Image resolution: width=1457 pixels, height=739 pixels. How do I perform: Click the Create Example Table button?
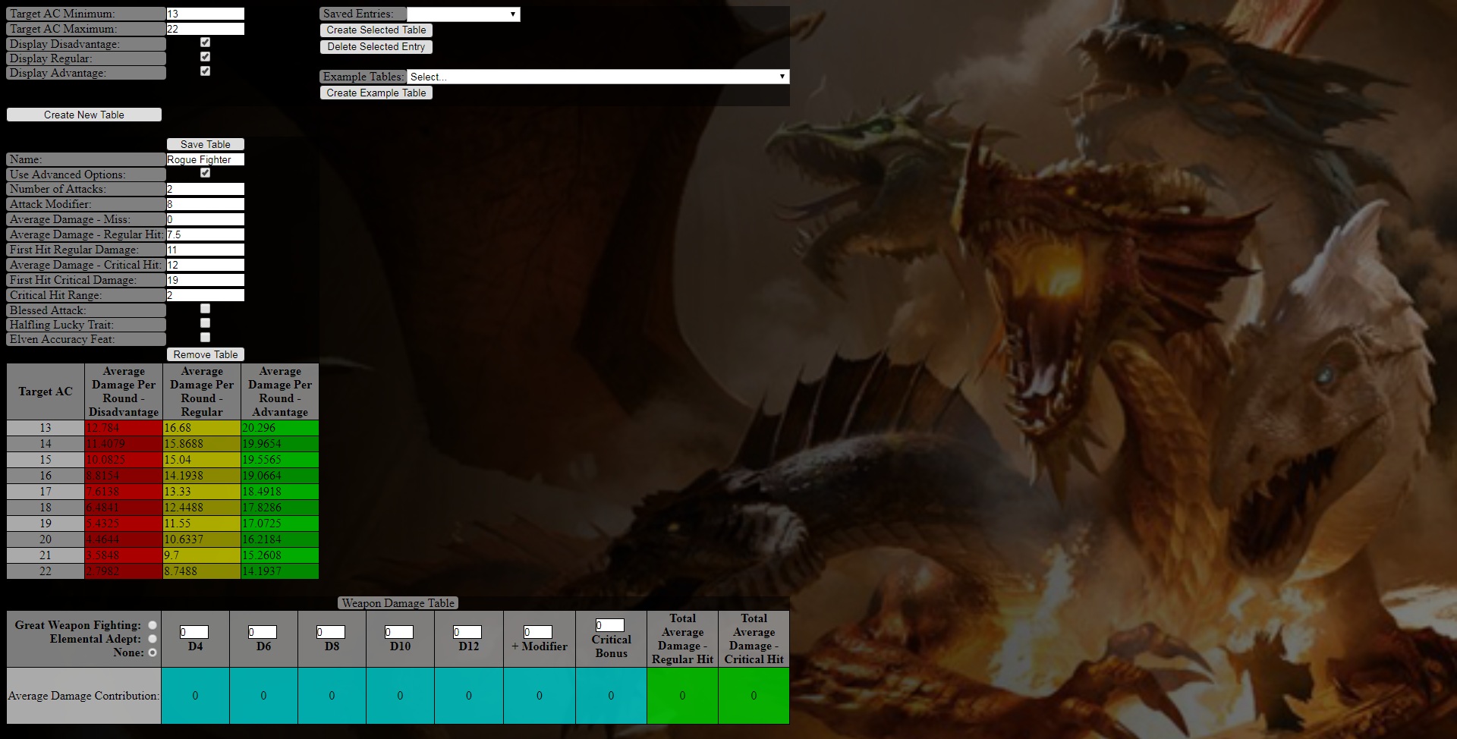pyautogui.click(x=376, y=93)
